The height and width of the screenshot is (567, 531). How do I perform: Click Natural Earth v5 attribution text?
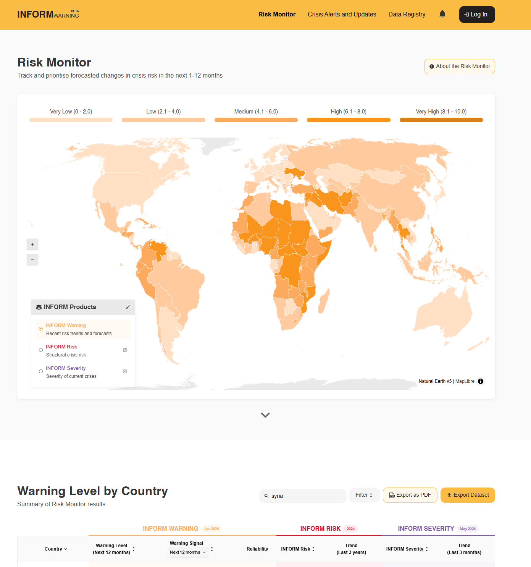435,381
